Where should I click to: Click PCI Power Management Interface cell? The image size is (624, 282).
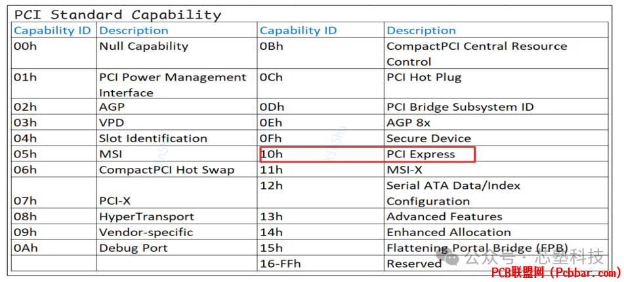(173, 85)
